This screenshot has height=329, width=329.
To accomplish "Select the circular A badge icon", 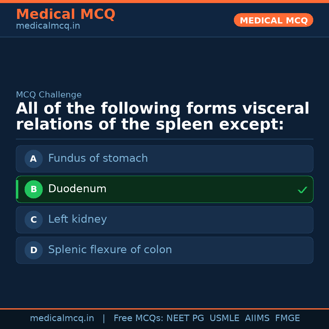I will [x=34, y=159].
